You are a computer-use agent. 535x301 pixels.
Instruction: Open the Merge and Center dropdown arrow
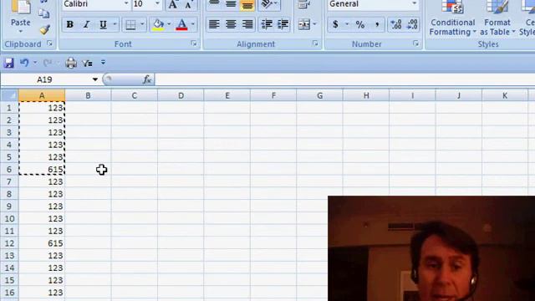click(314, 24)
